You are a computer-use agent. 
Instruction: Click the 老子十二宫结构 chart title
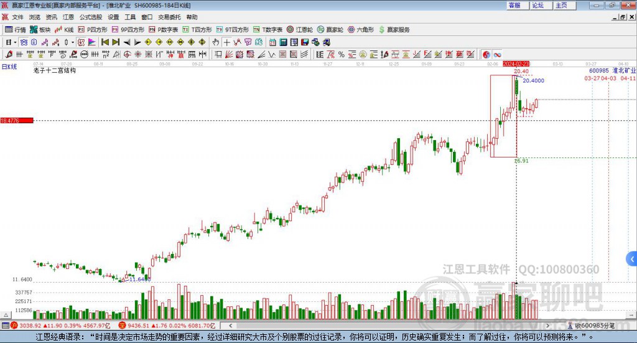55,70
